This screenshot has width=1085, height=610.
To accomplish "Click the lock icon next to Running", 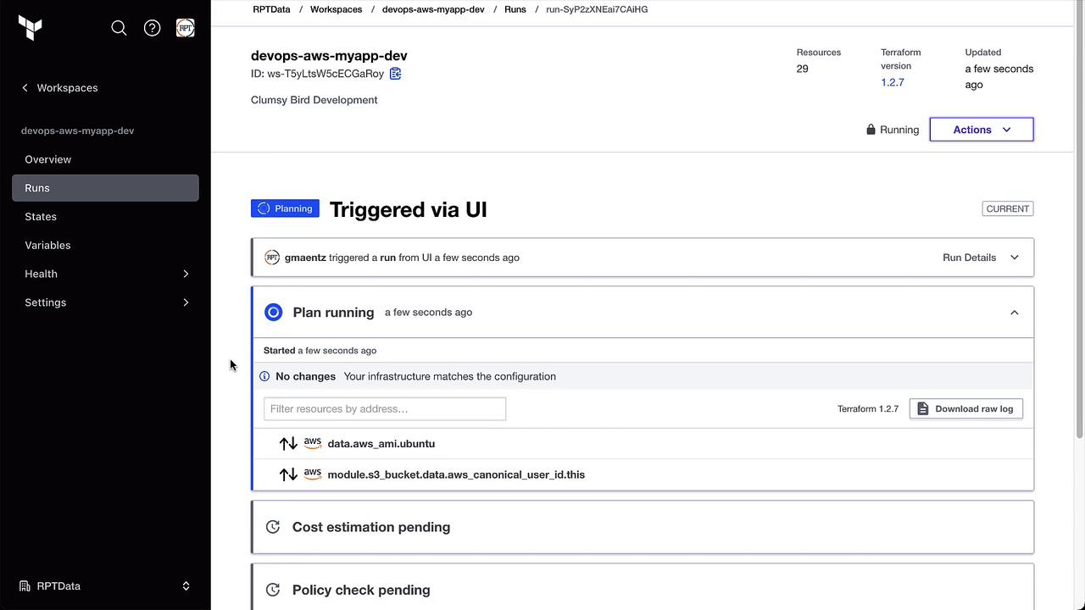I will [871, 130].
